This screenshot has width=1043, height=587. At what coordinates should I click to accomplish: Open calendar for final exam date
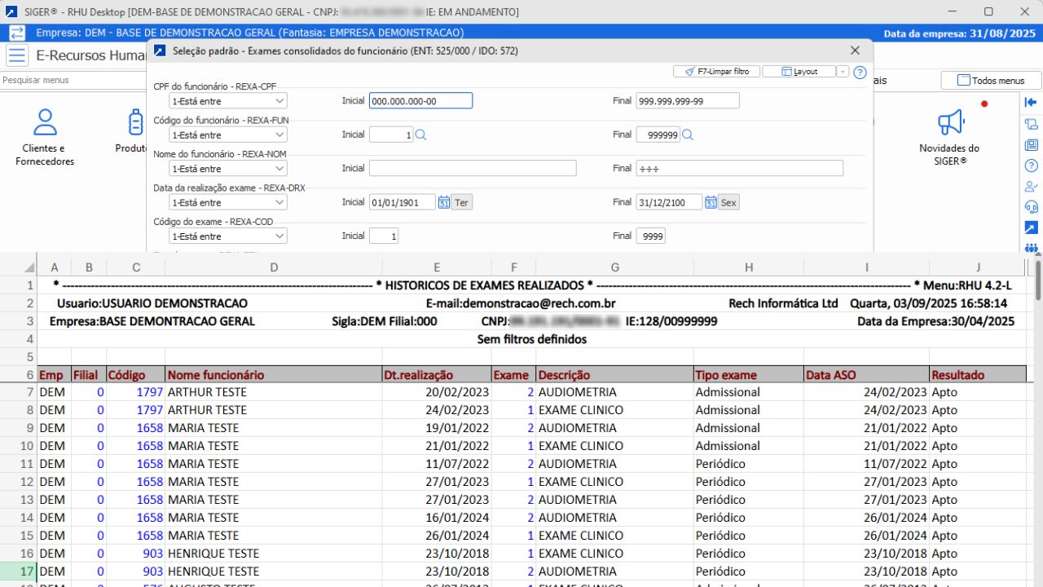coord(711,202)
